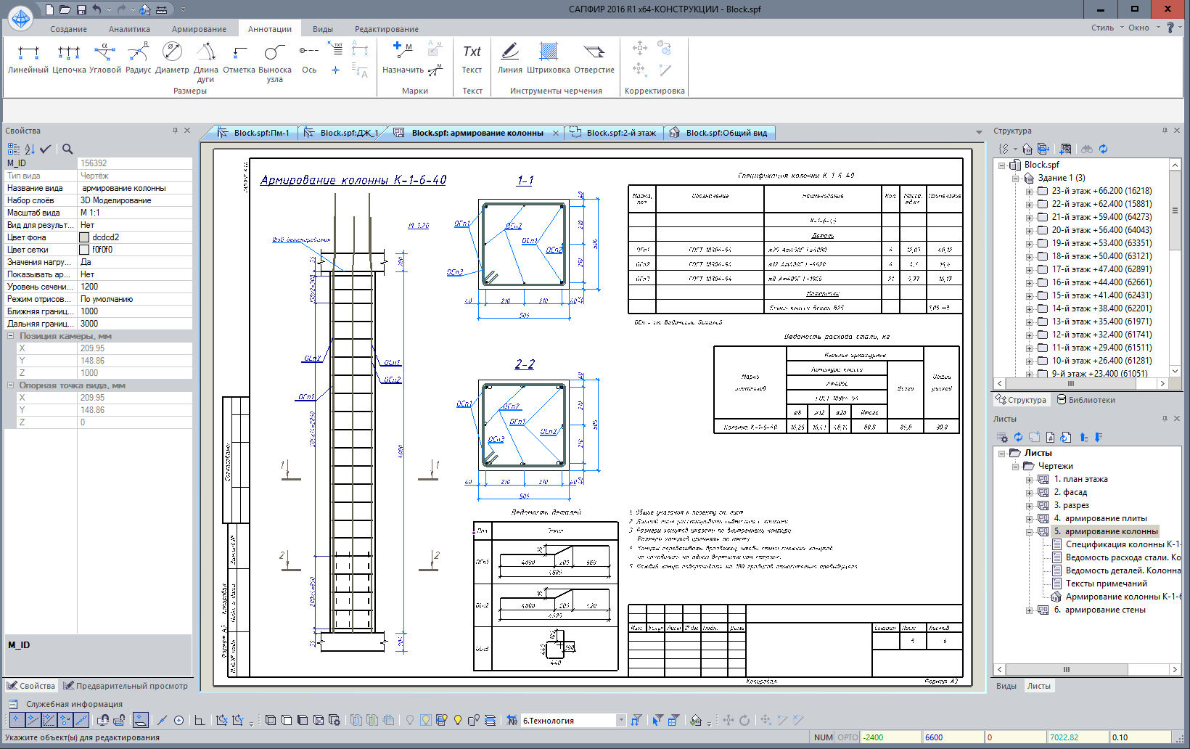
Task: Switch to the Армирование ribbon tab
Action: coord(199,29)
